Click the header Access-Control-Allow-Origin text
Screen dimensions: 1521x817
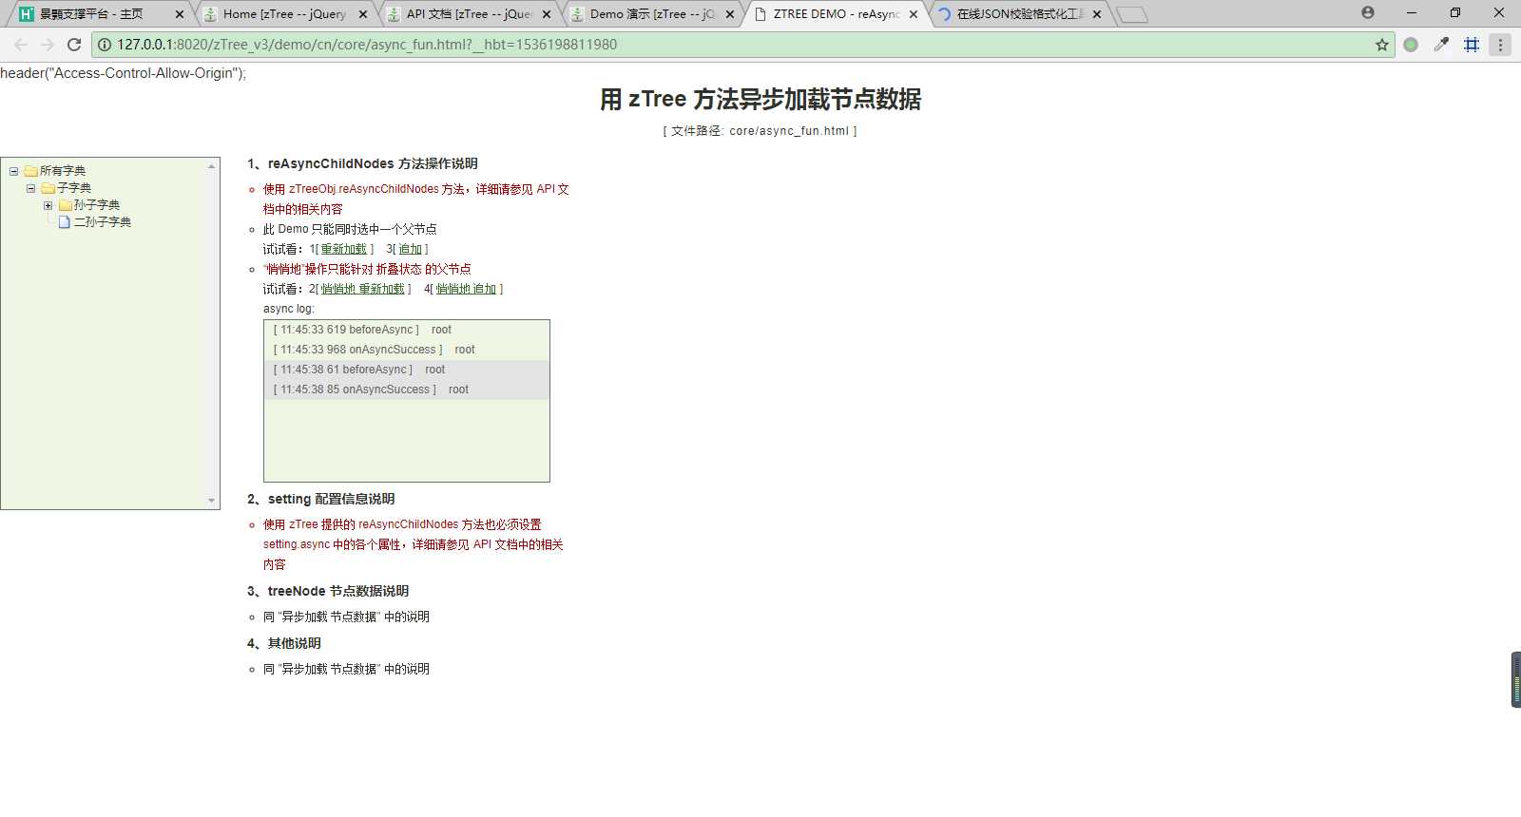pos(124,73)
